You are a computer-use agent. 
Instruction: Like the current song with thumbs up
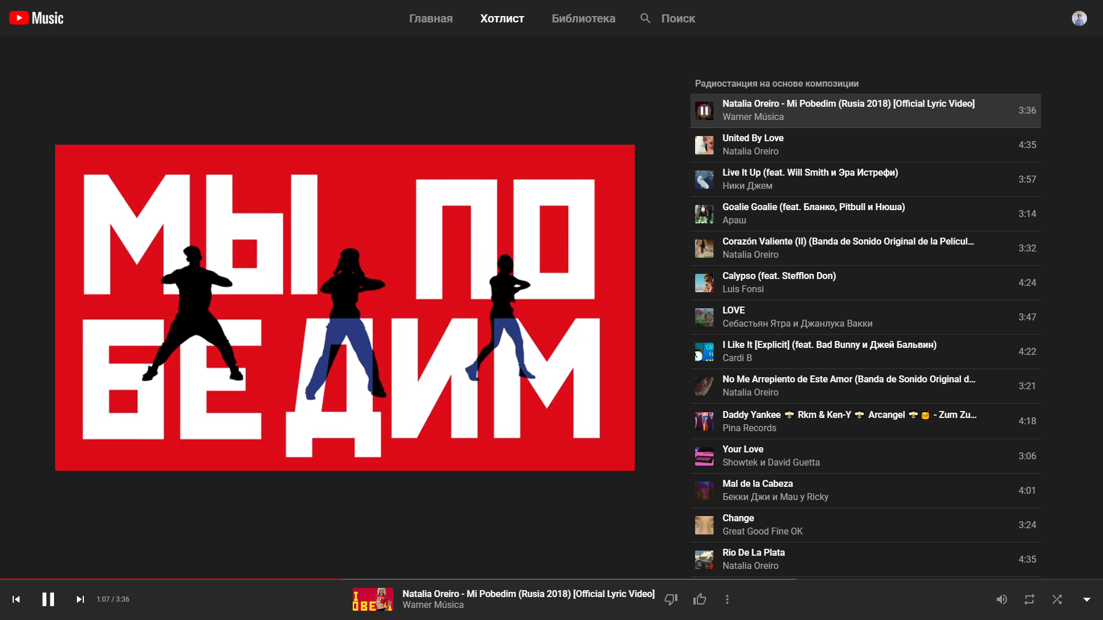(700, 599)
